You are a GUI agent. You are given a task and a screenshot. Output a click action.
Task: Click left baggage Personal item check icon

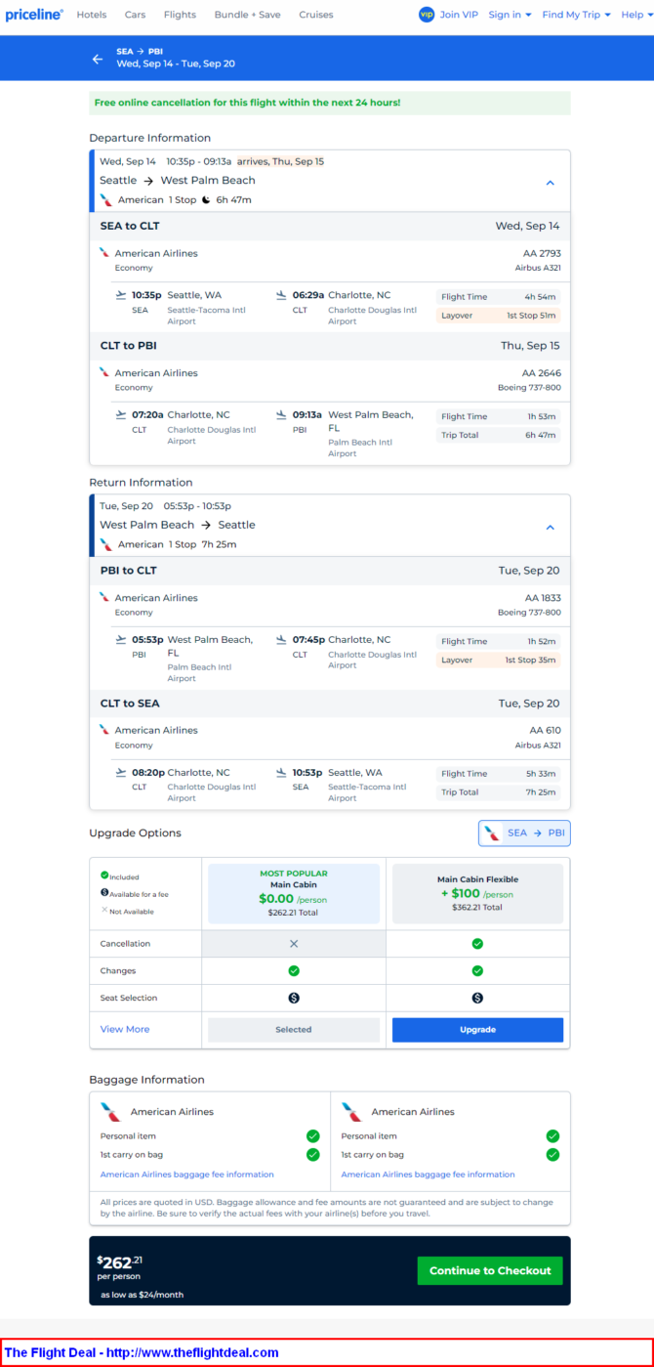click(x=312, y=1136)
